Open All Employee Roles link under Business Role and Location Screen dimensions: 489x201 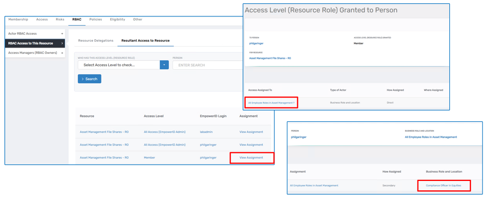pyautogui.click(x=431, y=137)
